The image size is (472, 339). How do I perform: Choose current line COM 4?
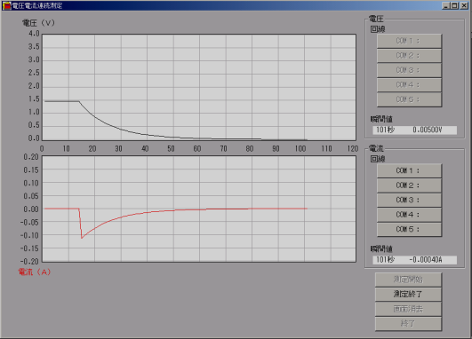(409, 215)
